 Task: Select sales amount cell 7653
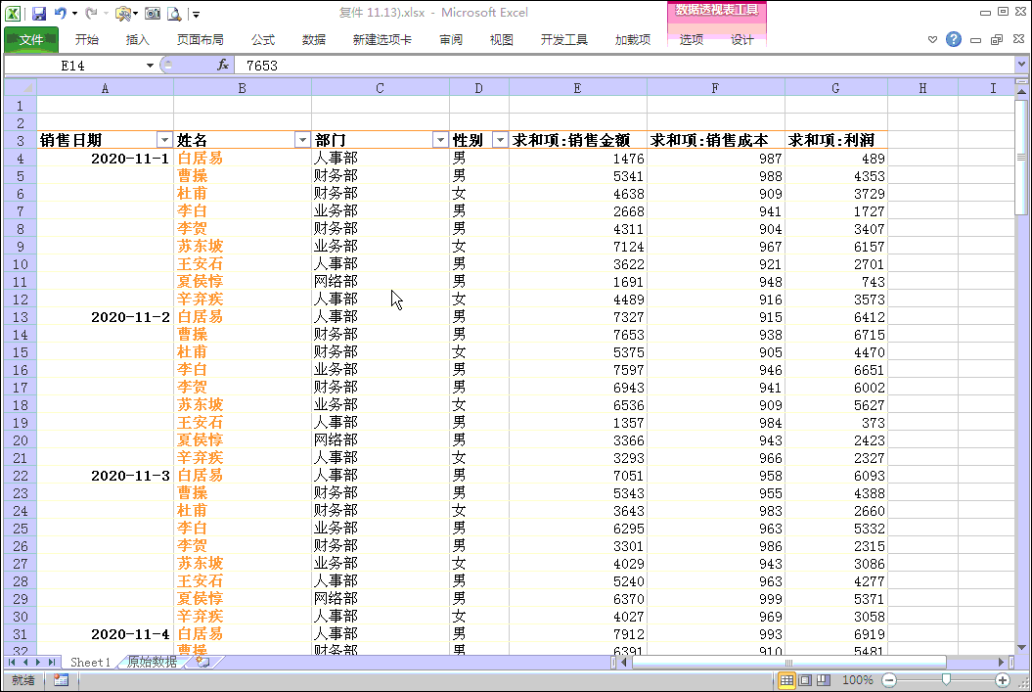pos(578,335)
